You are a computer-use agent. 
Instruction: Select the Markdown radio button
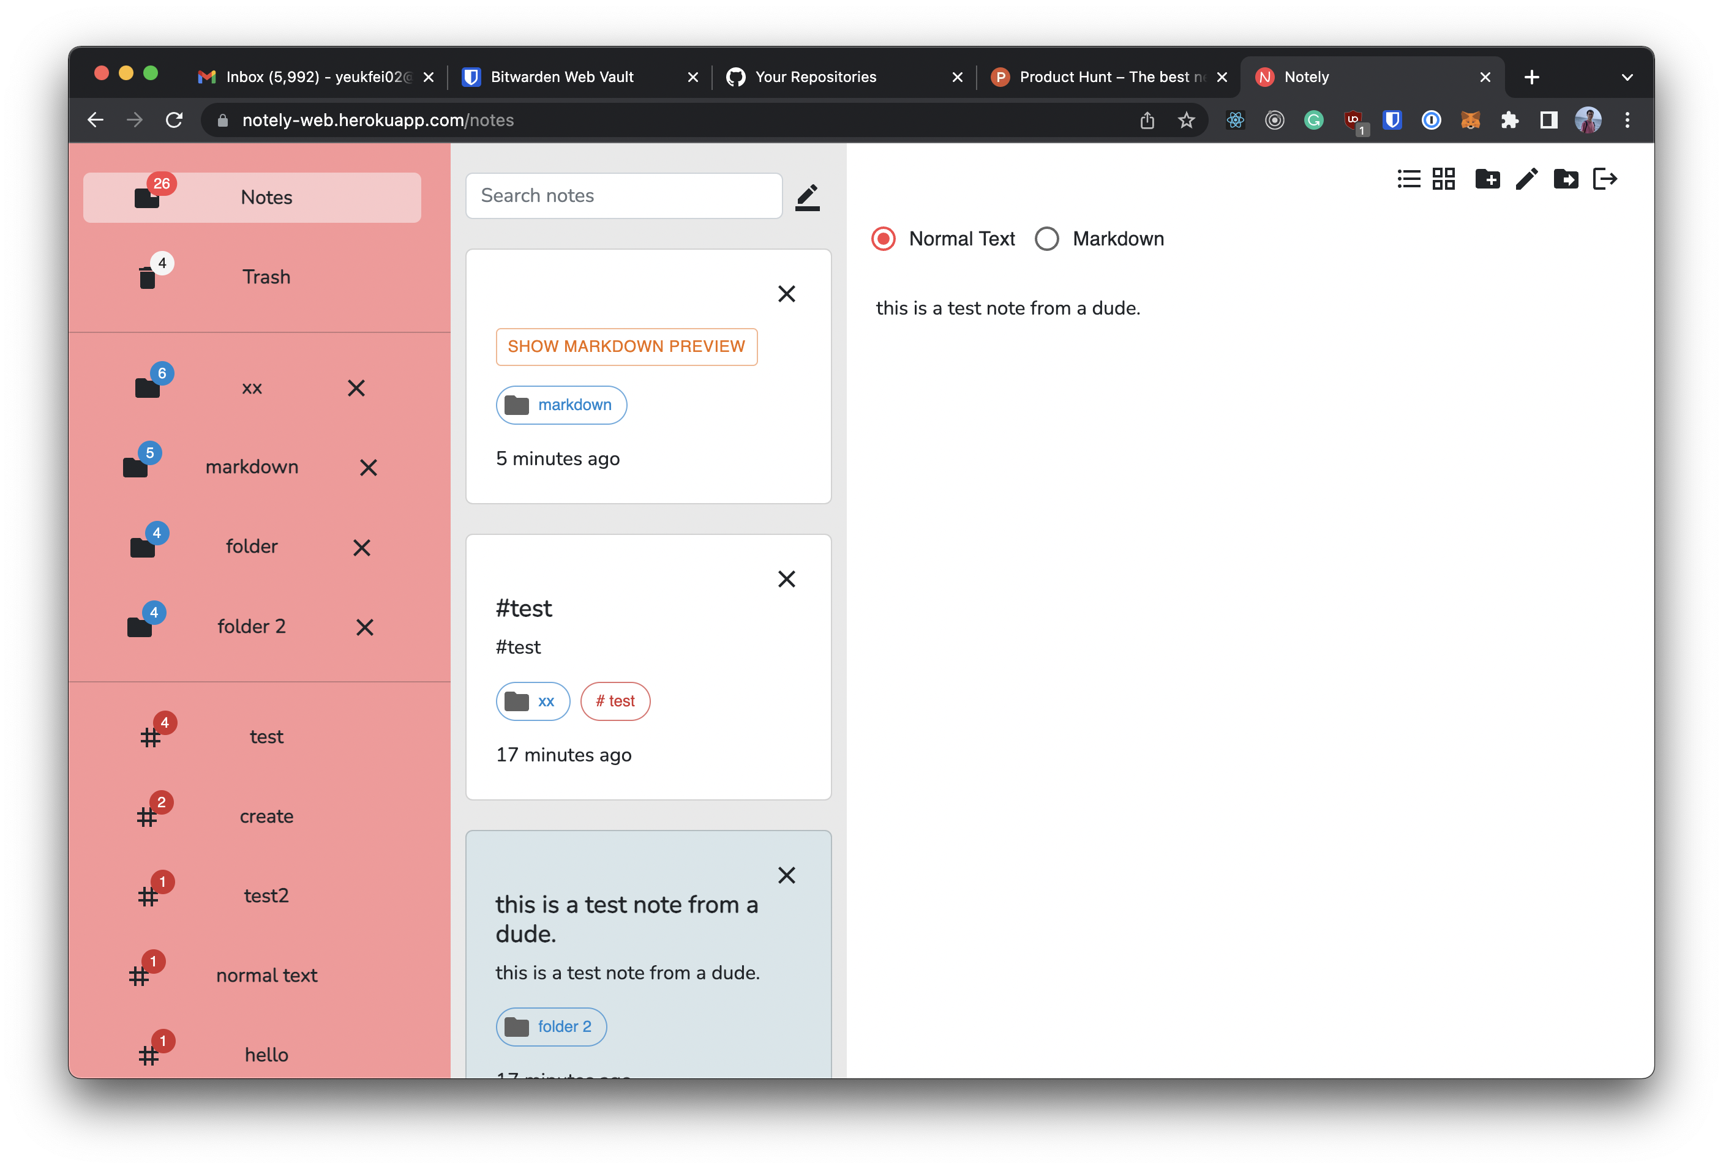(x=1047, y=239)
